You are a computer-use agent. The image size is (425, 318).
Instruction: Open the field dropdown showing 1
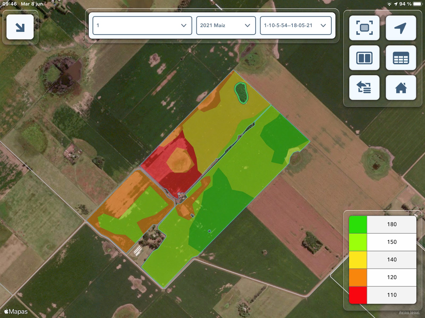pos(142,25)
